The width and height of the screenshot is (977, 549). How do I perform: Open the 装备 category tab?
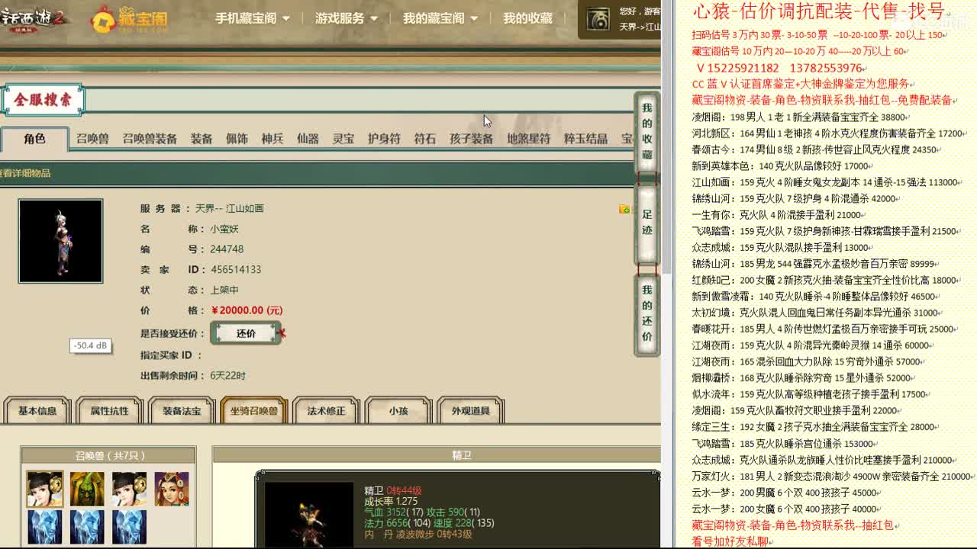click(202, 139)
